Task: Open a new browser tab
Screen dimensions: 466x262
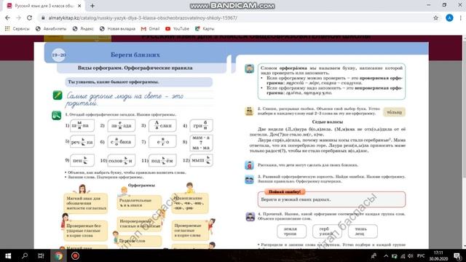Action: (x=92, y=6)
